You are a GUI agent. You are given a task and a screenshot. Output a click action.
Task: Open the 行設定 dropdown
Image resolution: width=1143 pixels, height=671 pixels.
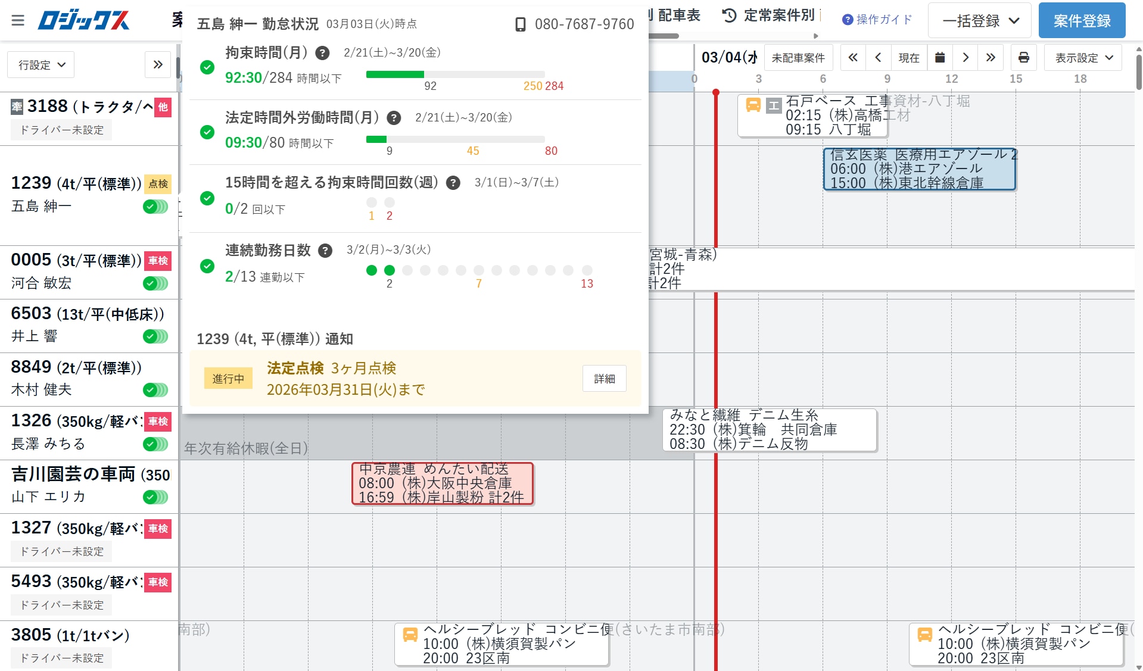[x=41, y=64]
